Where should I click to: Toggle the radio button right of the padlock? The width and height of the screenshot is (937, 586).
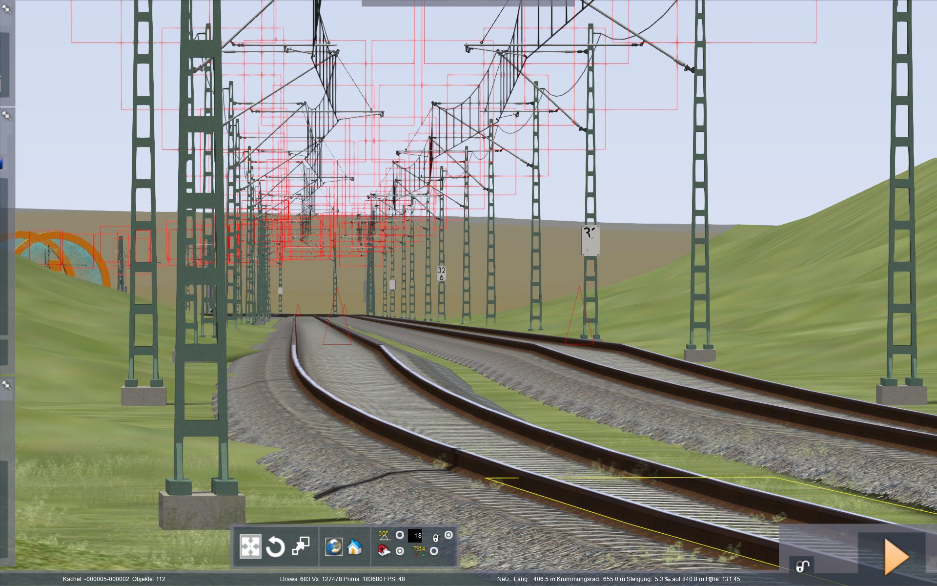pos(448,535)
